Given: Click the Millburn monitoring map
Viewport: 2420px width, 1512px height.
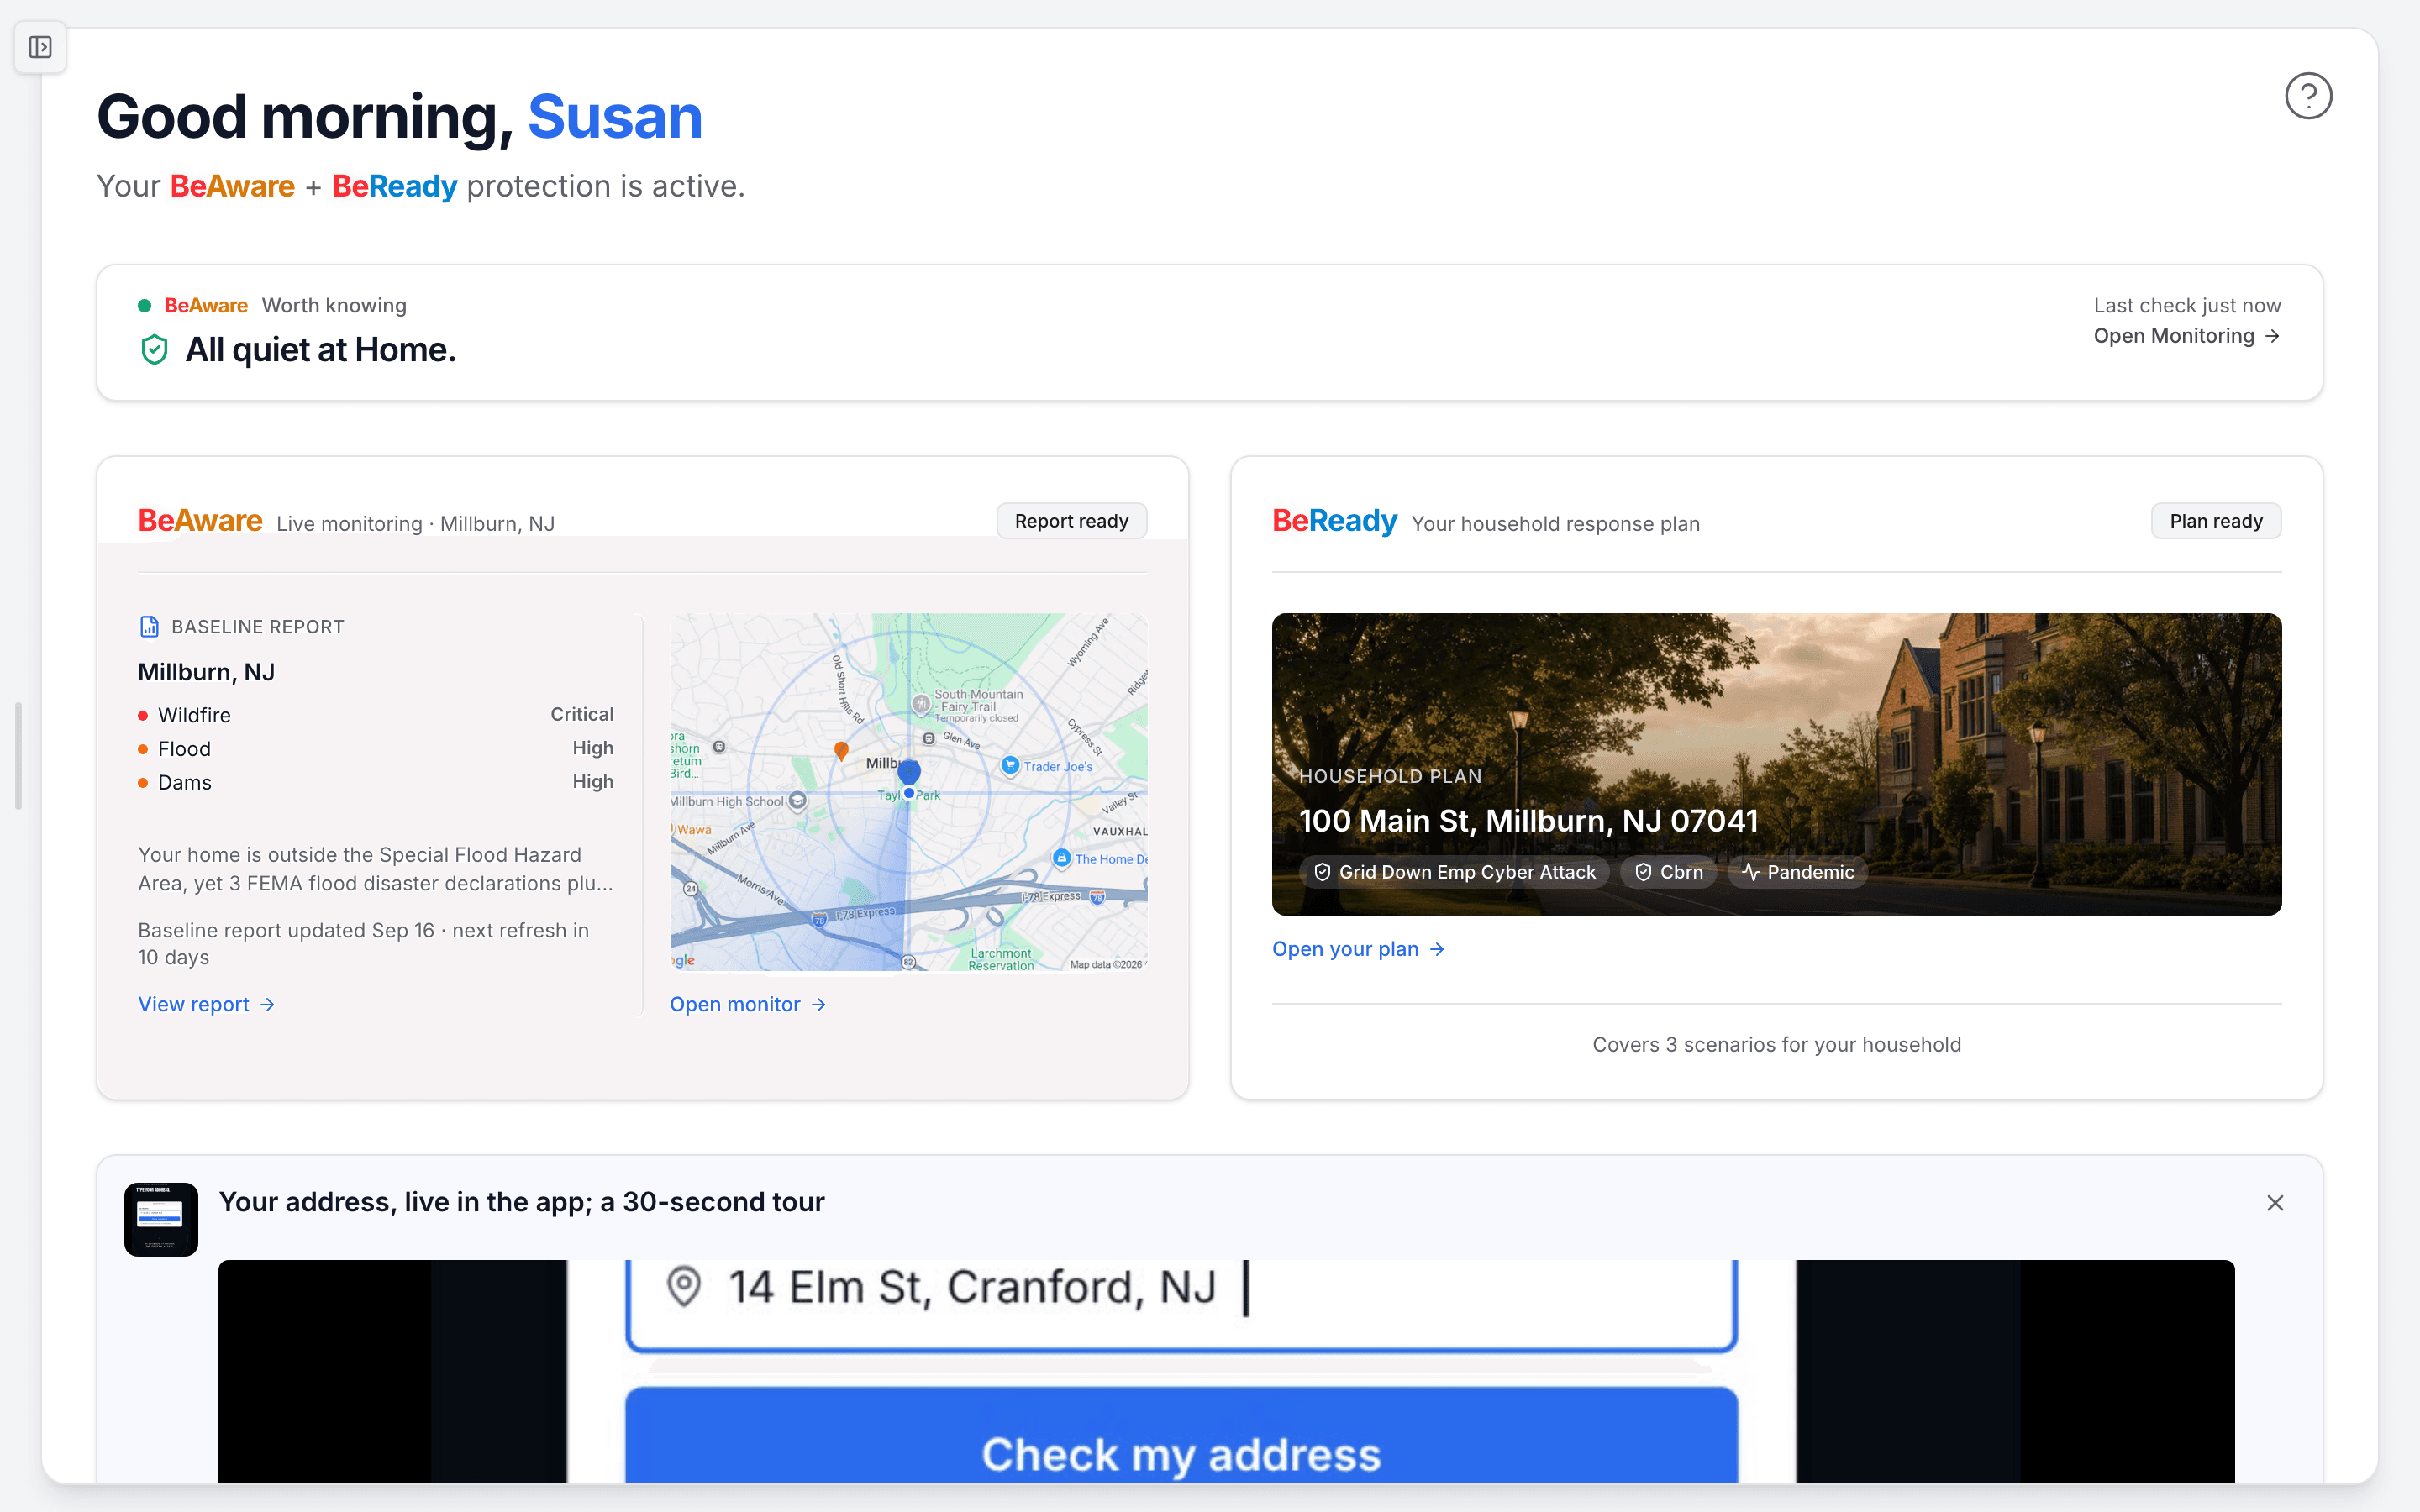Looking at the screenshot, I should click(908, 791).
